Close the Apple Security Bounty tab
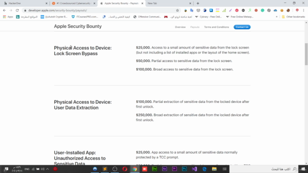The height and width of the screenshot is (173, 308). pyautogui.click(x=142, y=3)
